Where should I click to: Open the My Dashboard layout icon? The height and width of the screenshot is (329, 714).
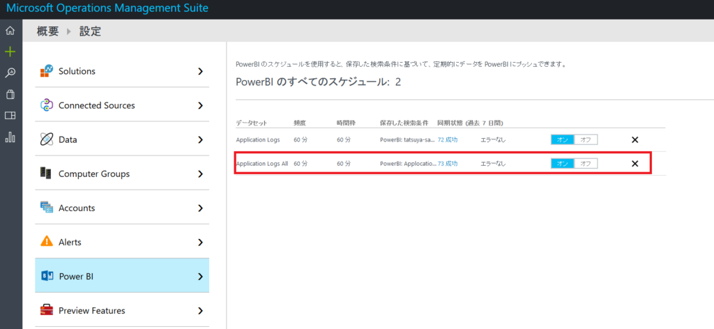click(x=10, y=116)
